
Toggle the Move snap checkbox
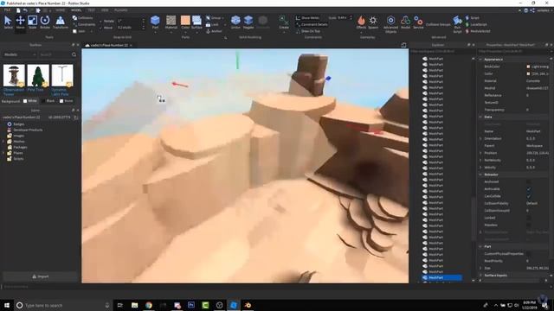(x=100, y=27)
